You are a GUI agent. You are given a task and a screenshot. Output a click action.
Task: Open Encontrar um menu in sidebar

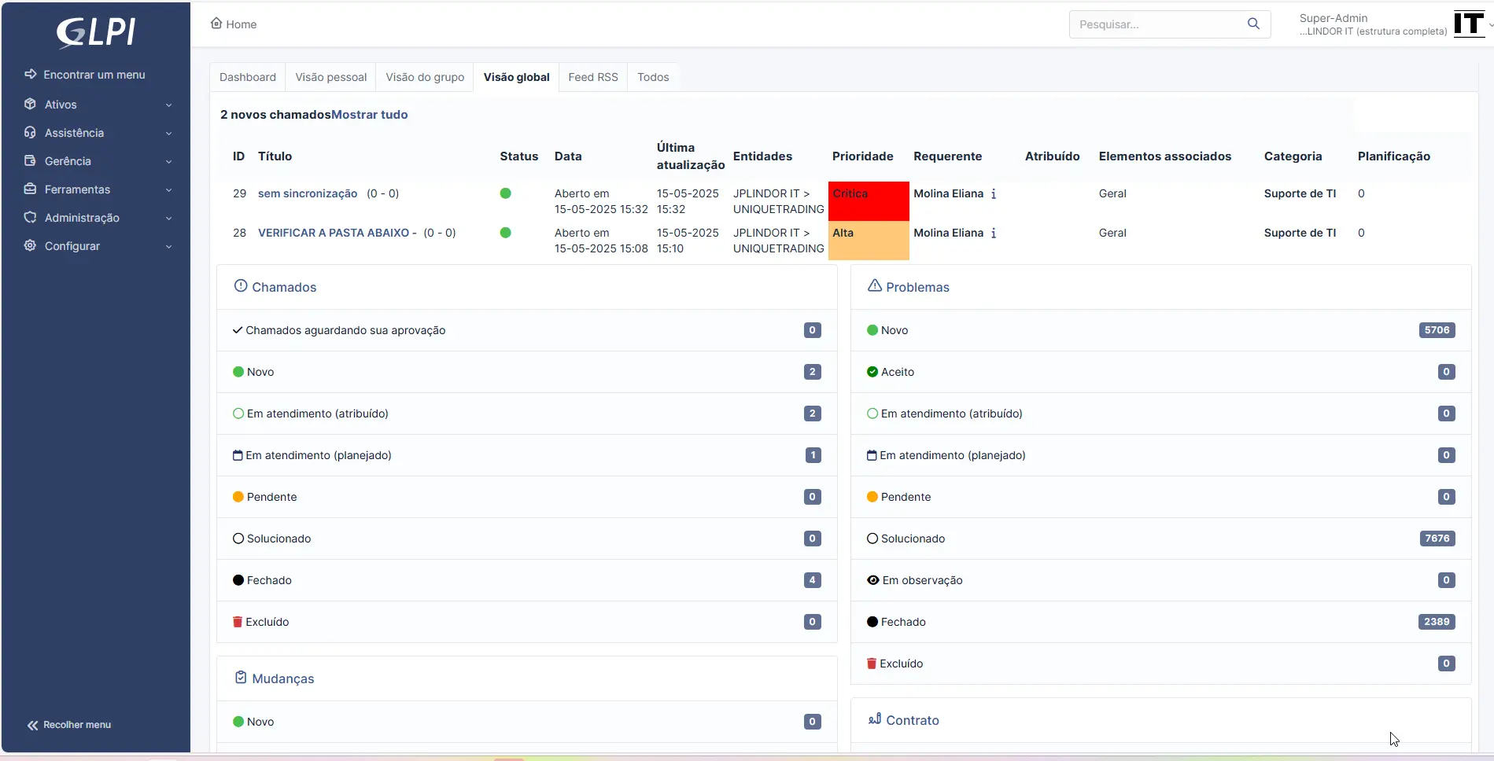pos(94,75)
